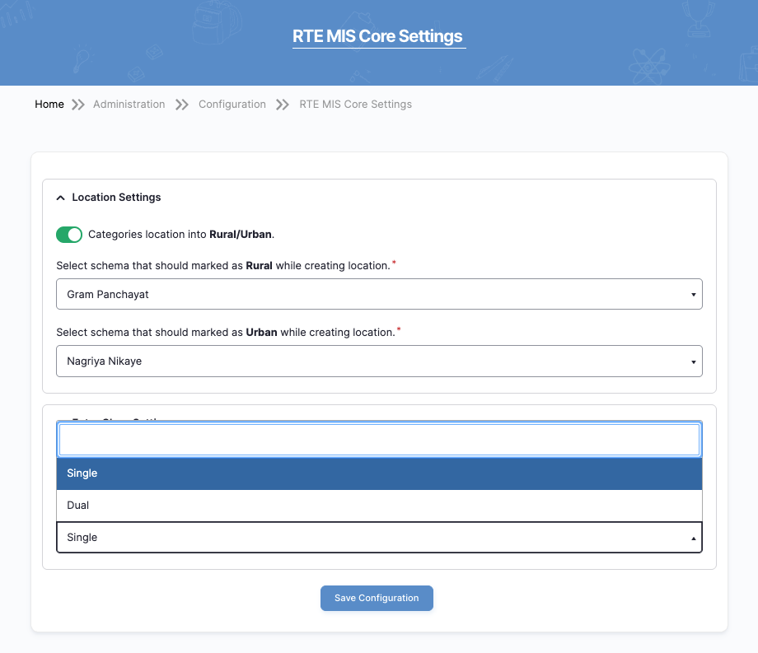This screenshot has height=653, width=758.
Task: Click the lightbulb icon in the header banner
Action: click(82, 59)
